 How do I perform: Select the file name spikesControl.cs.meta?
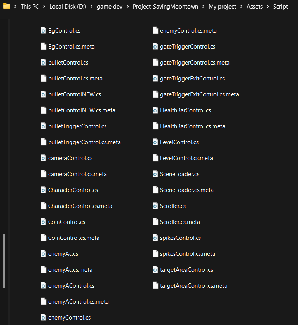click(x=188, y=254)
